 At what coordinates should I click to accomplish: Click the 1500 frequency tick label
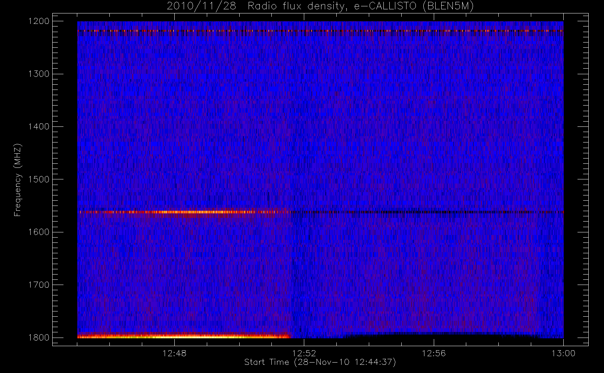pyautogui.click(x=39, y=179)
